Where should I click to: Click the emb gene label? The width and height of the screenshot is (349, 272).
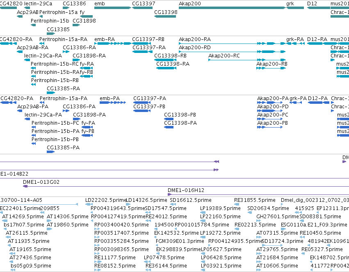pos(100,4)
